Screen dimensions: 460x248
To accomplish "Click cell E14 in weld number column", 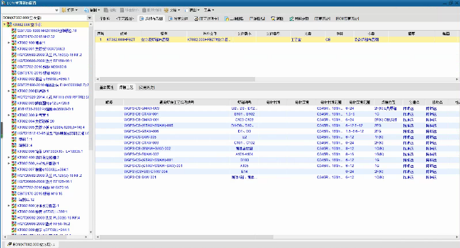I will click(x=245, y=172).
